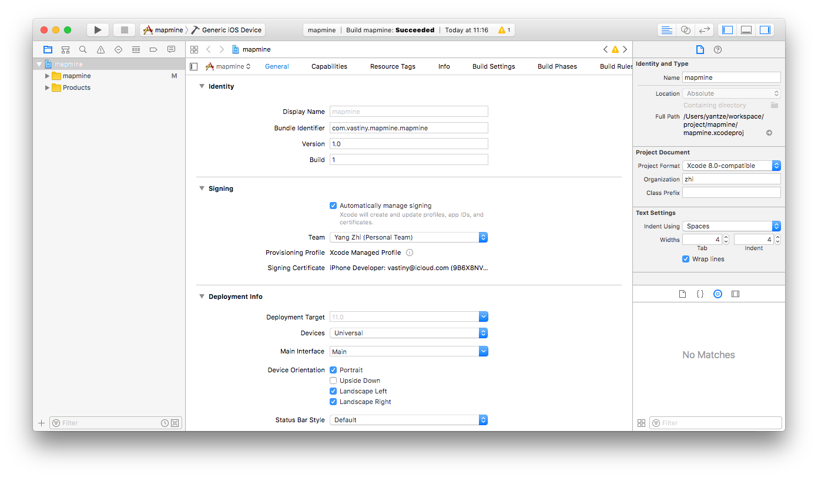This screenshot has width=818, height=478.
Task: Open the Find navigator search icon
Action: pos(83,50)
